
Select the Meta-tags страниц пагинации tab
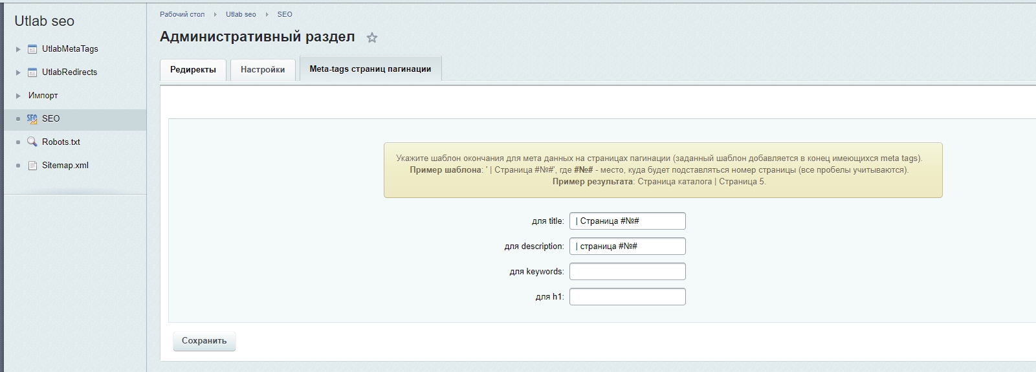[370, 69]
